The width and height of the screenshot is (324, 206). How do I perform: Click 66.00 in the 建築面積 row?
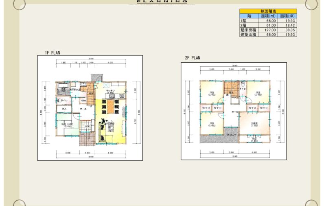271,35
